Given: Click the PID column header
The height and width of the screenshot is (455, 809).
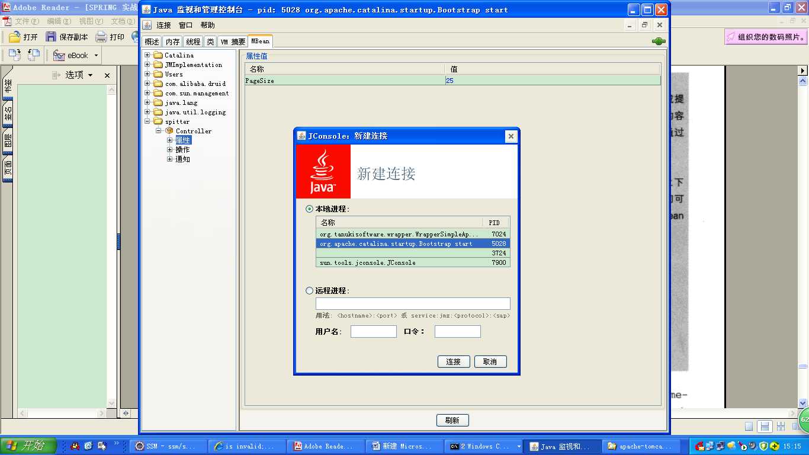Looking at the screenshot, I should 496,223.
